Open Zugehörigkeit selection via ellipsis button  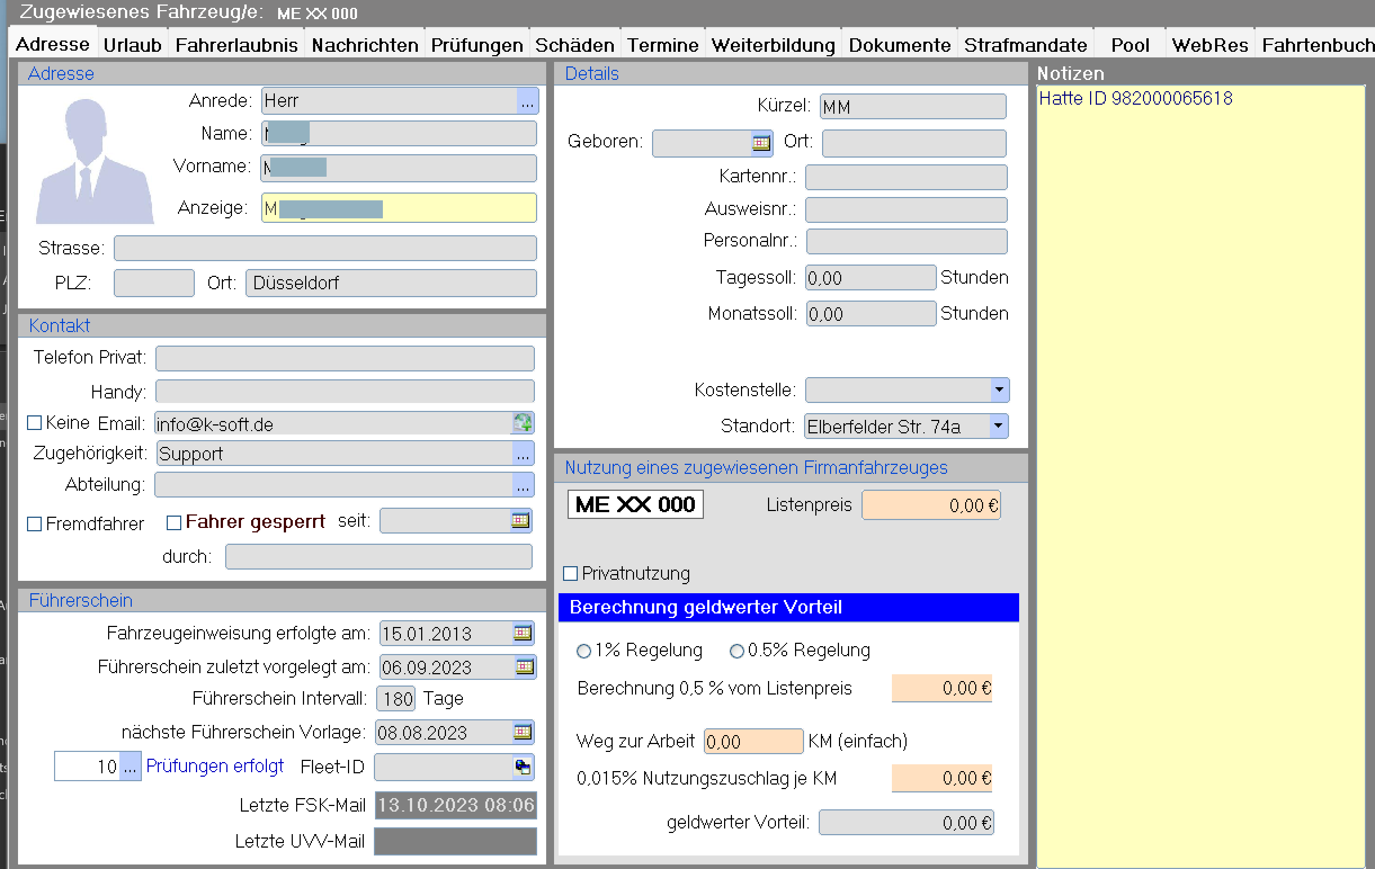(x=523, y=454)
